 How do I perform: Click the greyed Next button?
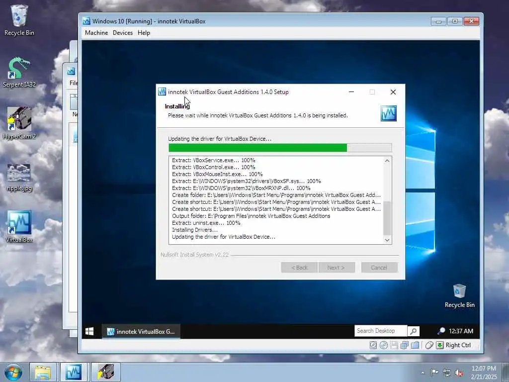(337, 267)
